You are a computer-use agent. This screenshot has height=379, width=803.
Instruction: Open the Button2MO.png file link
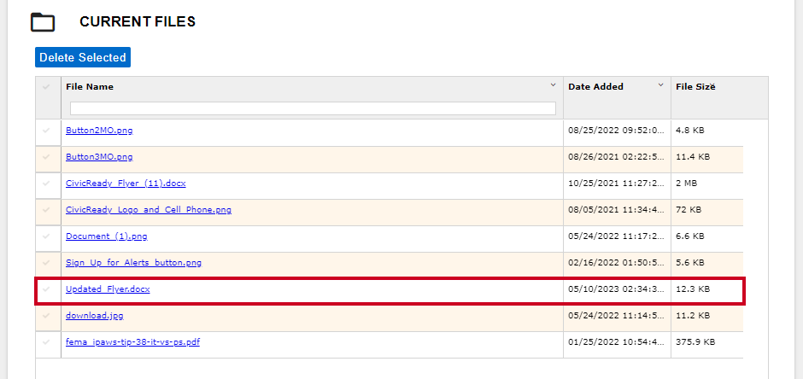coord(99,130)
